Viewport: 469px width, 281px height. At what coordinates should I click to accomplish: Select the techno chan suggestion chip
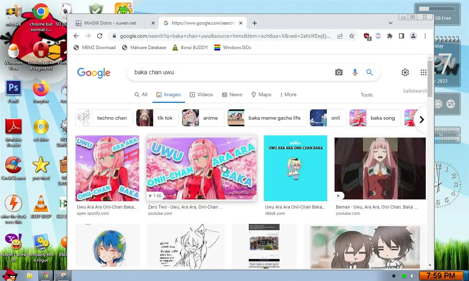(x=104, y=118)
